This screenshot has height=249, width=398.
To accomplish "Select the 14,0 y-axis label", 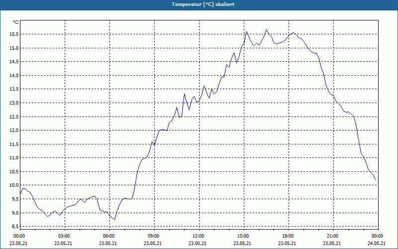I will pos(14,76).
